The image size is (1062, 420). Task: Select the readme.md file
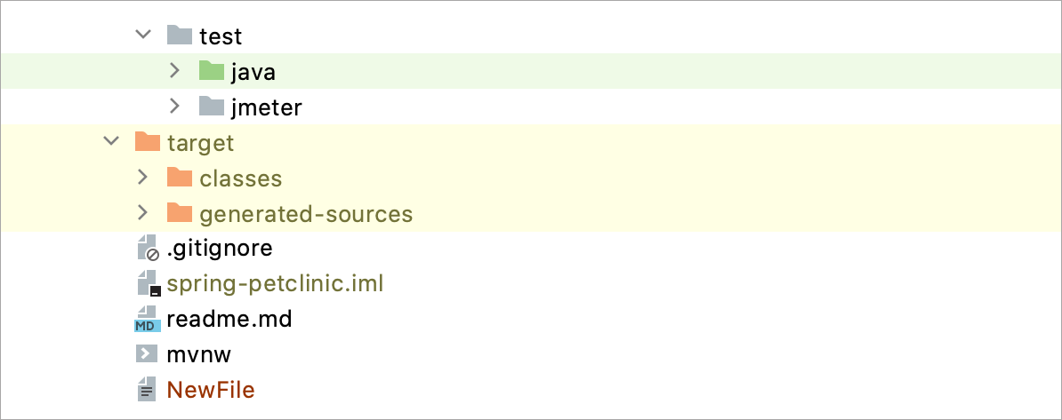click(x=229, y=320)
